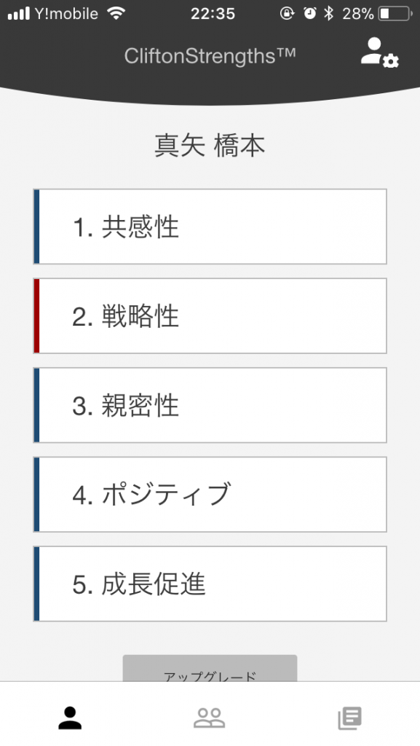Tap the Wi-Fi icon in status bar
This screenshot has height=746, width=420.
point(116,13)
